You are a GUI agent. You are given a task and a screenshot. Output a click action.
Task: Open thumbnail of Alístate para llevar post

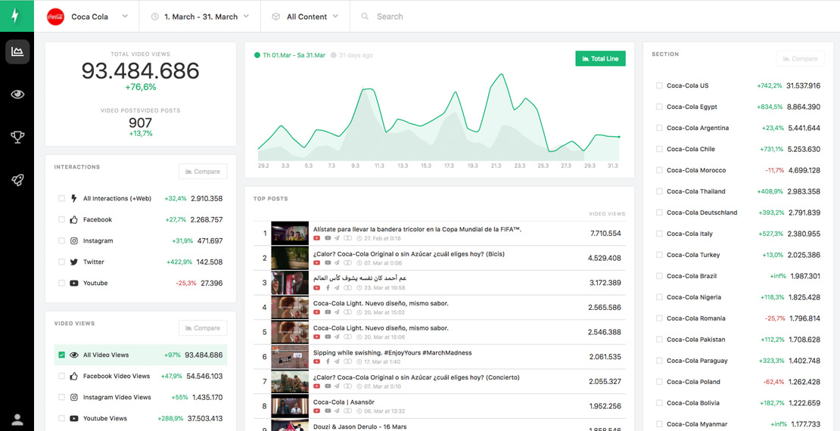pos(290,234)
